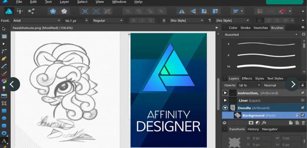Click the fx layer effects icon
The width and height of the screenshot is (307, 148).
264,123
